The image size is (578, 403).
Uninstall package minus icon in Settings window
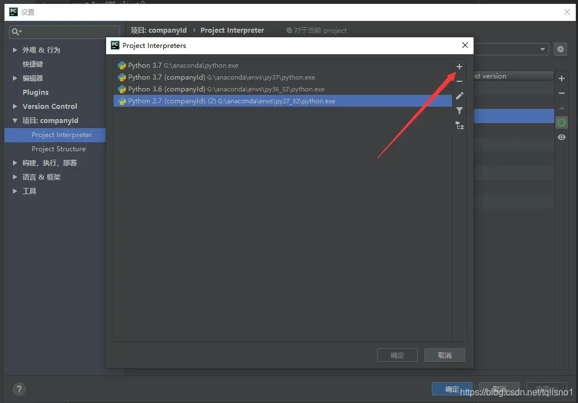(x=562, y=93)
